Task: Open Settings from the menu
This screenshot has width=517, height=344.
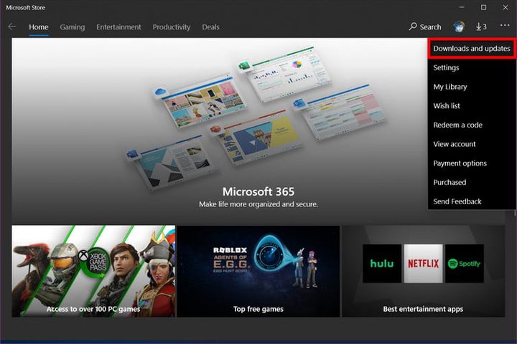Action: [472, 67]
